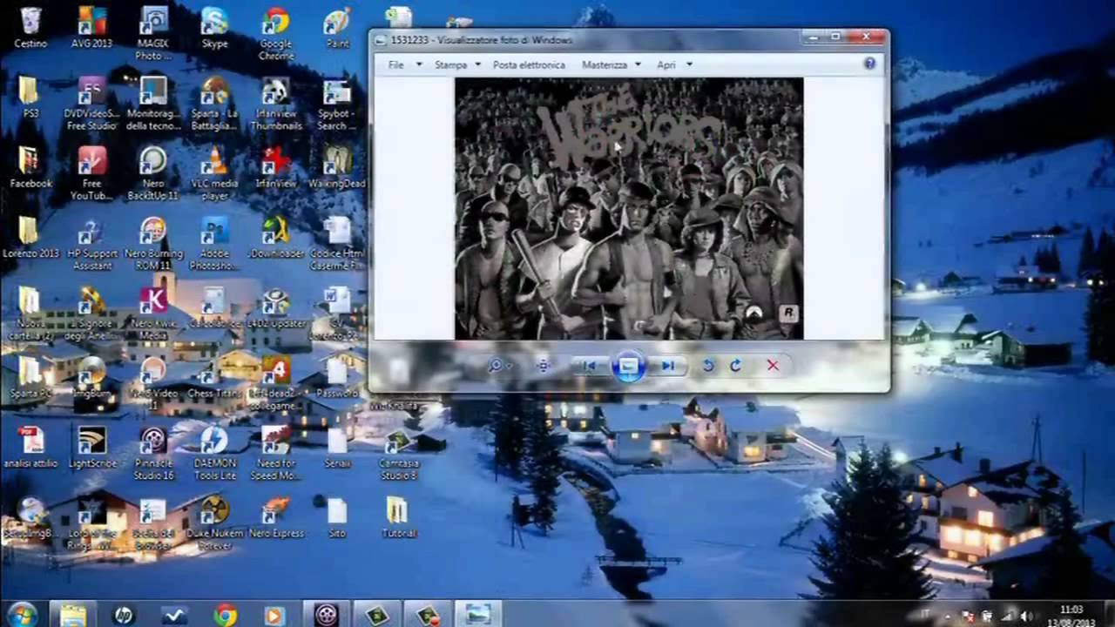Open the HP icon in the taskbar
The image size is (1115, 627).
point(124,615)
